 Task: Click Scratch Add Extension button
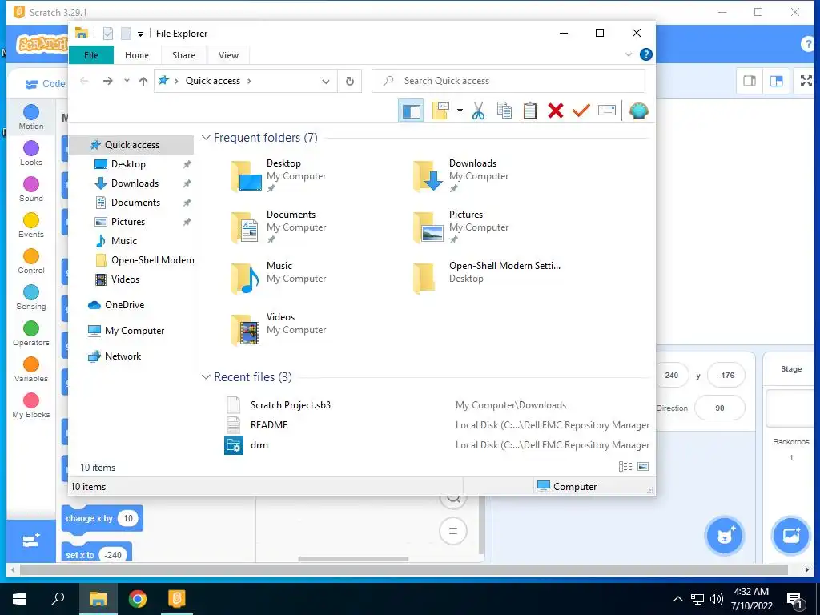31,541
